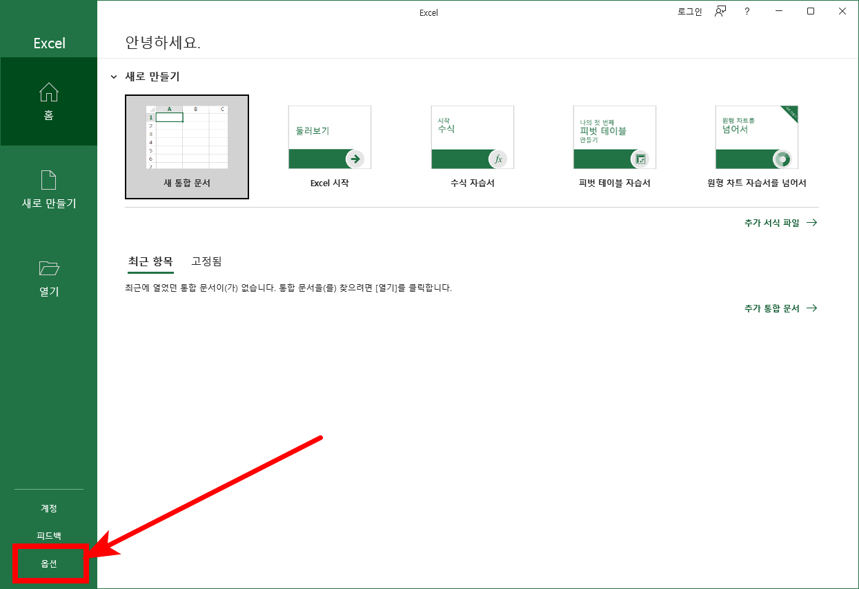Click the fx icon on 수식 template

498,159
